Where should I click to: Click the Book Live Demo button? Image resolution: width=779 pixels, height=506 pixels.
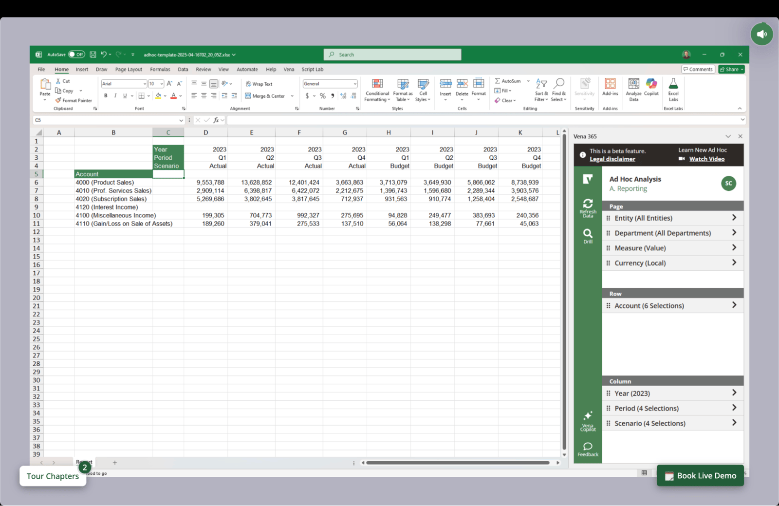click(700, 475)
